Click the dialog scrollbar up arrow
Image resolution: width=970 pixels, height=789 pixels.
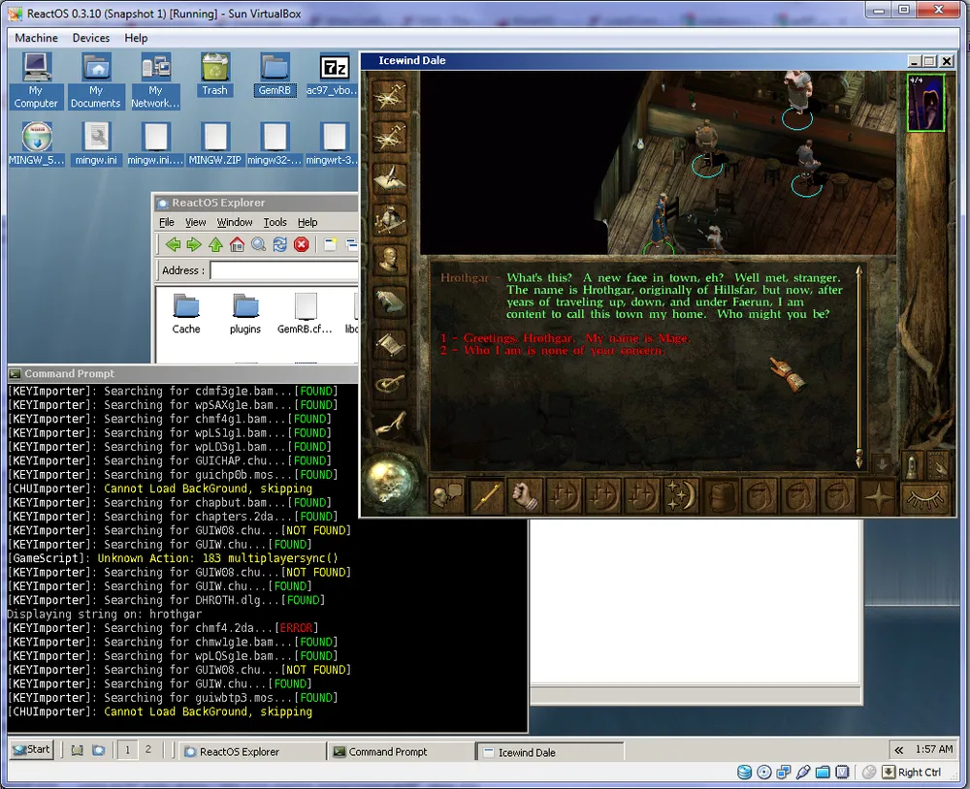point(858,270)
